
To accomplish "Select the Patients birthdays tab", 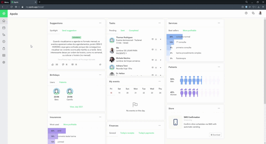I will 63,82.
